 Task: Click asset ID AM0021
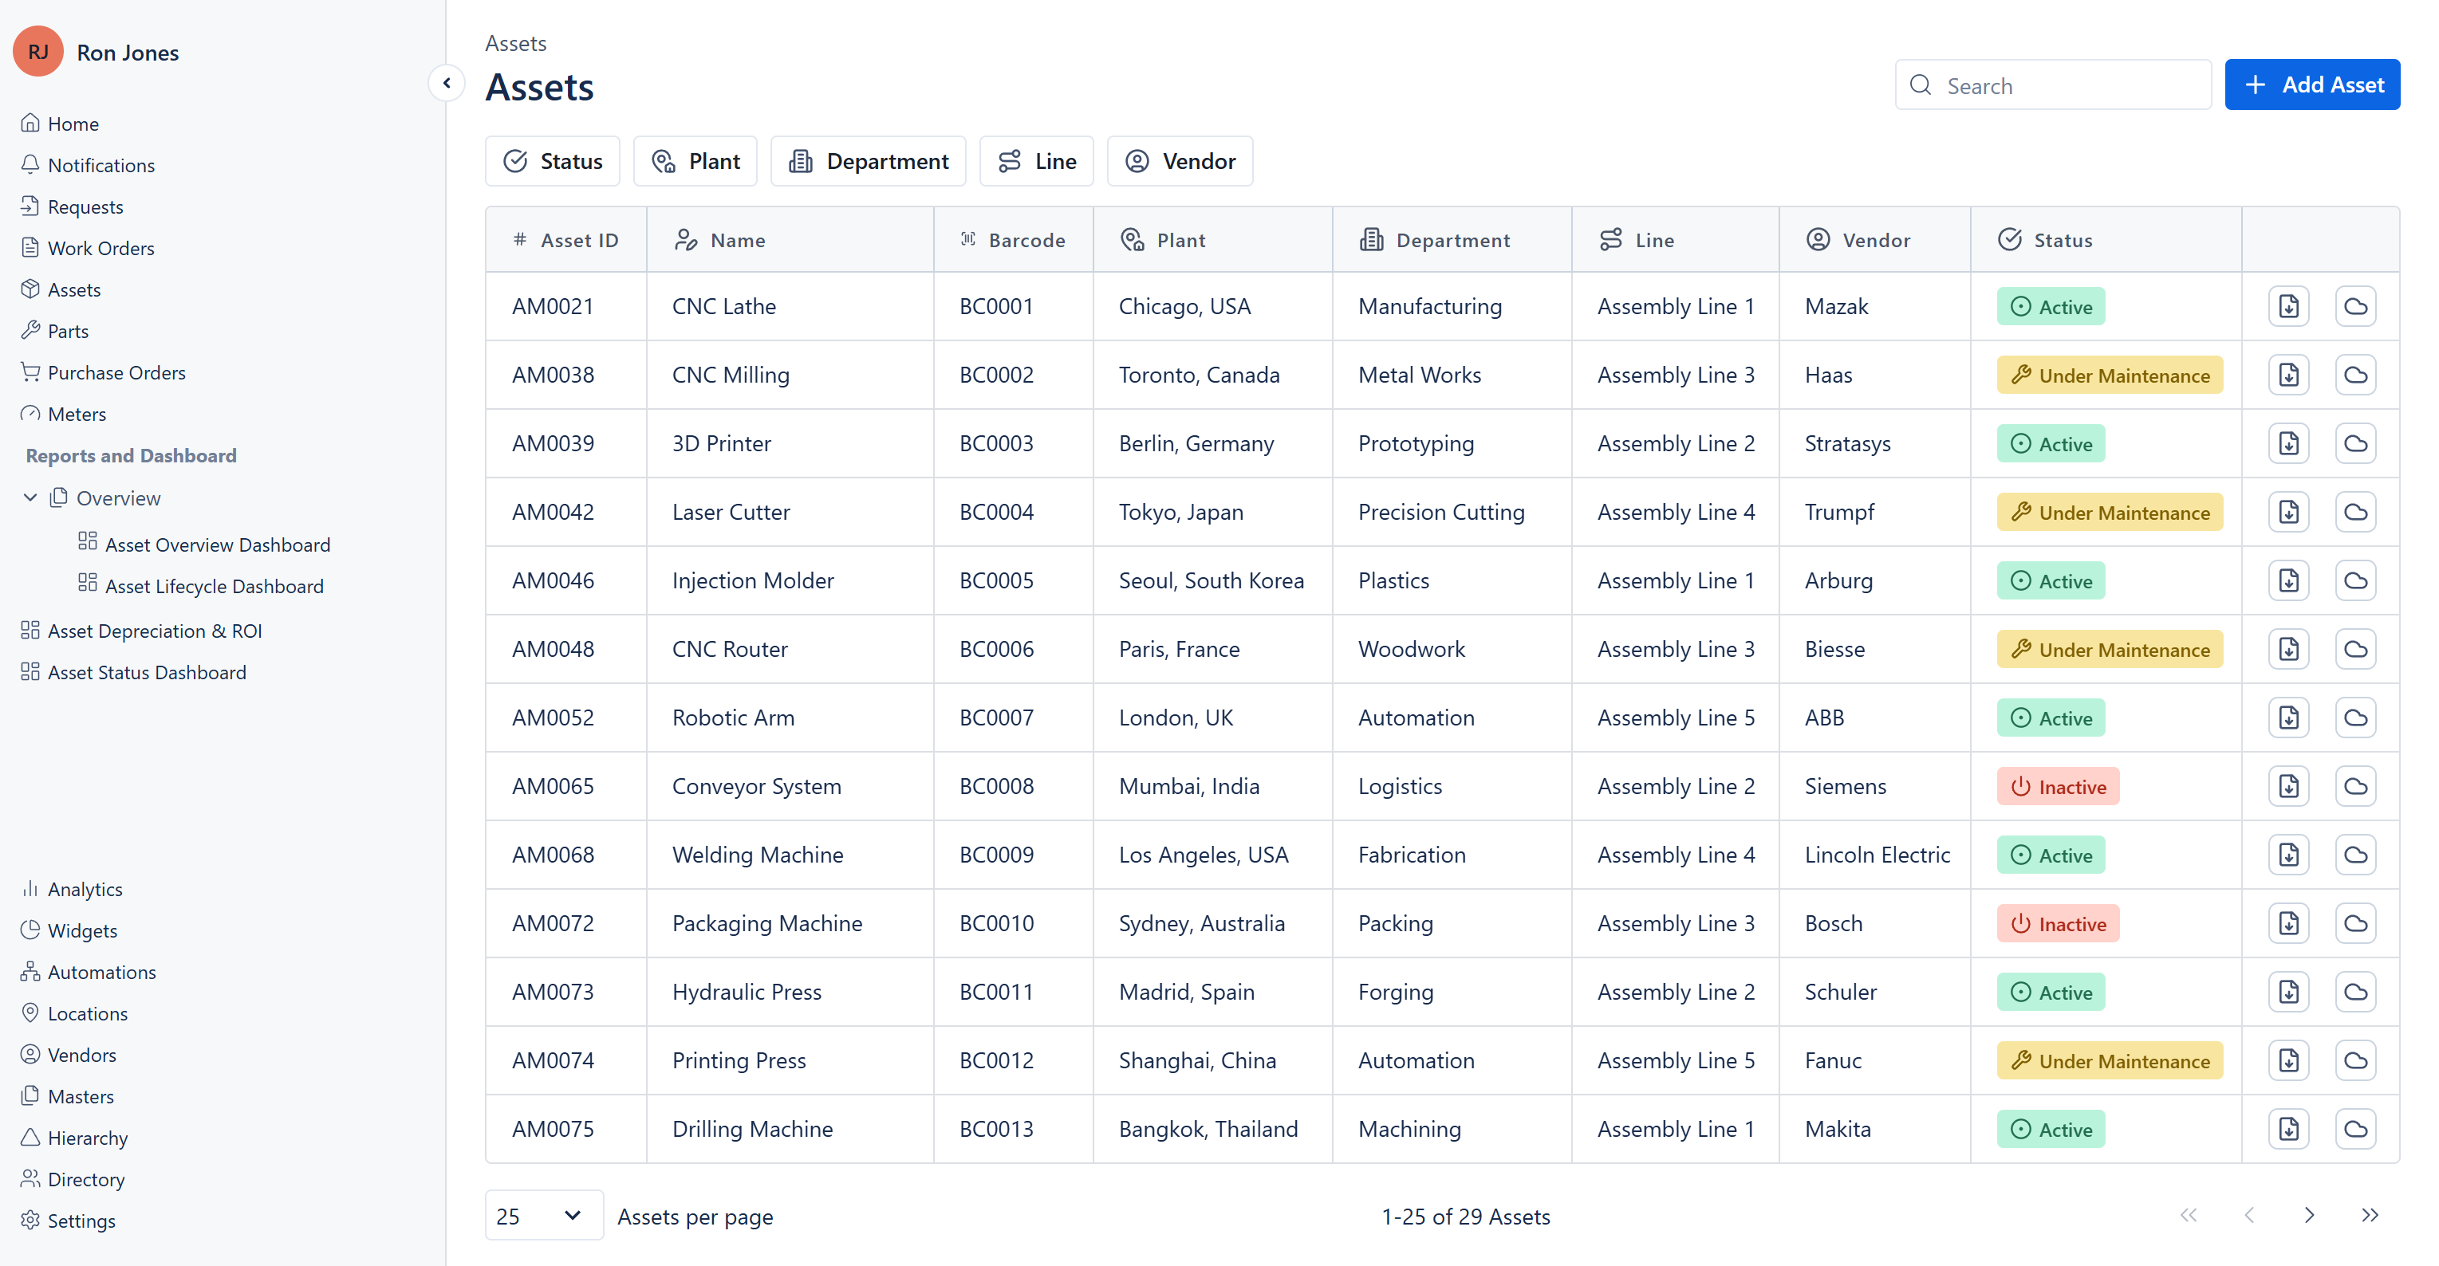pos(553,307)
